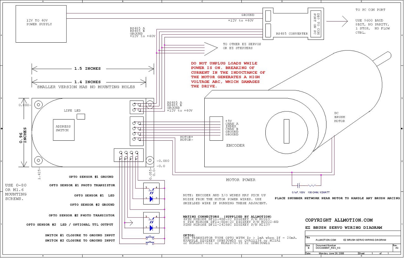Click OPTO SENSOR #2 PHOTO TRANSISTOR label
404x258 pixels.
coord(82,216)
